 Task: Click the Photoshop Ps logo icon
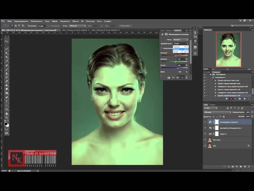coord(3,20)
